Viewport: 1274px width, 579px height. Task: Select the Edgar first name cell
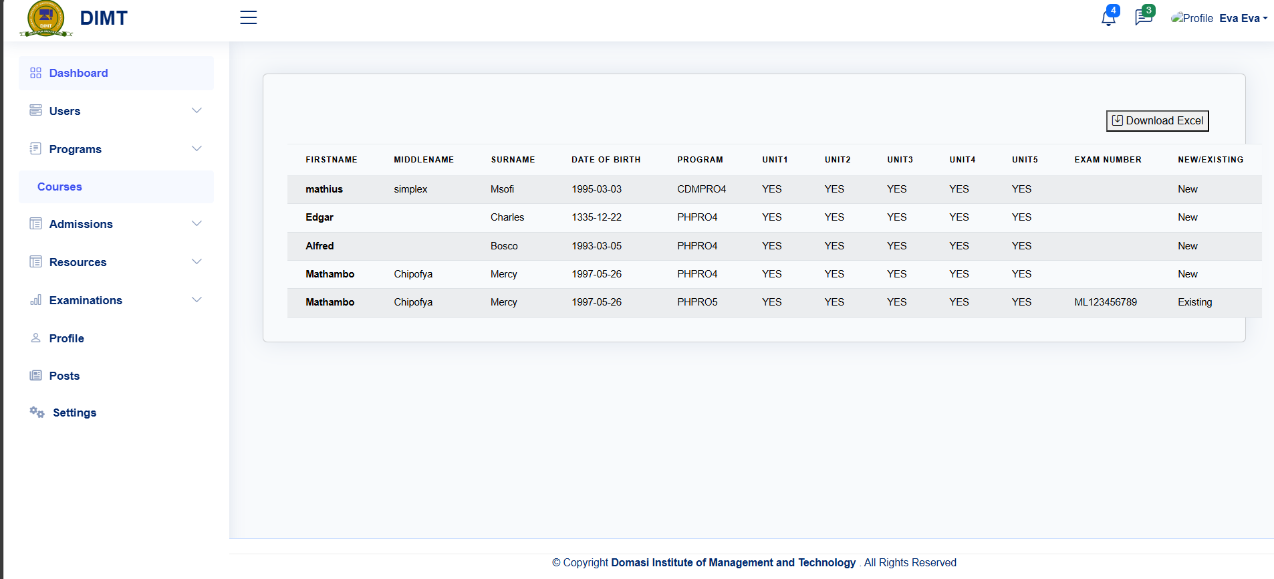point(320,217)
